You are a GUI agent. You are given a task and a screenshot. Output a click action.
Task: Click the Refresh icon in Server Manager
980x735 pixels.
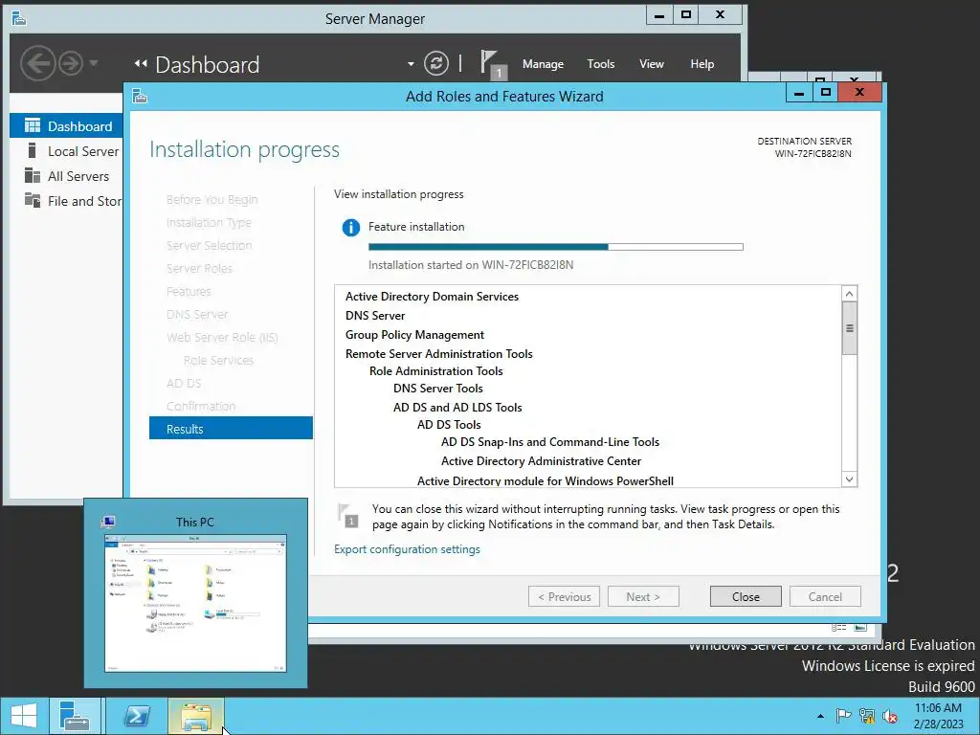435,63
